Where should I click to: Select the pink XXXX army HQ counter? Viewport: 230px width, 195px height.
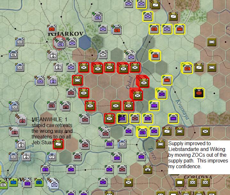pos(52,106)
